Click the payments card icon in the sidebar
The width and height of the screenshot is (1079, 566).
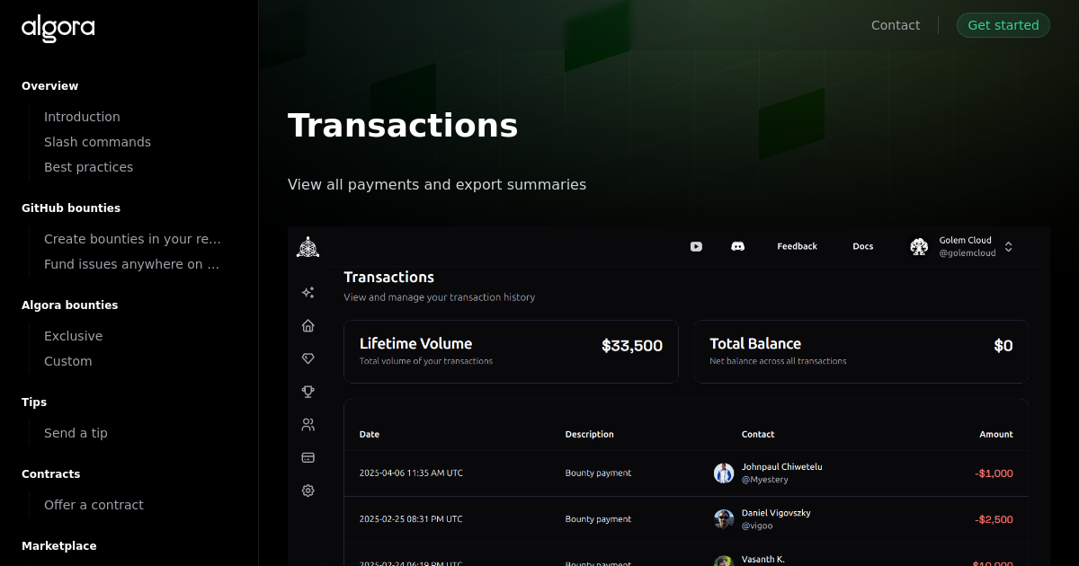308,457
